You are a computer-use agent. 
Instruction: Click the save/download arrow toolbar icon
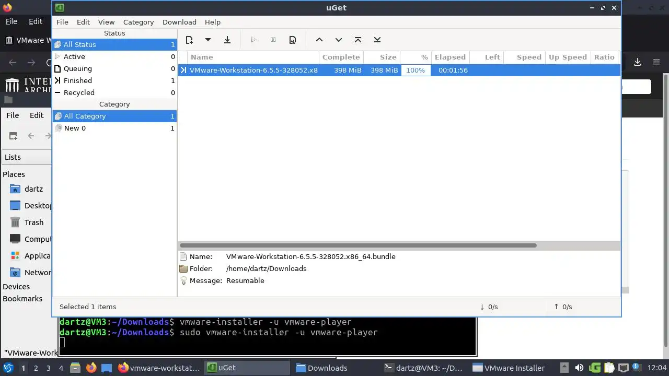[227, 40]
